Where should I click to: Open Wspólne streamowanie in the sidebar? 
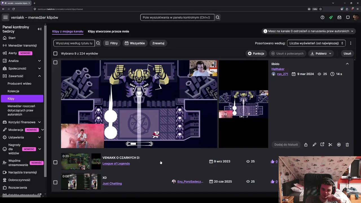(18, 163)
